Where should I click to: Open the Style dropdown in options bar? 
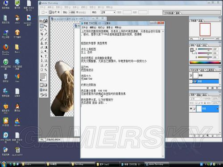pos(108,12)
